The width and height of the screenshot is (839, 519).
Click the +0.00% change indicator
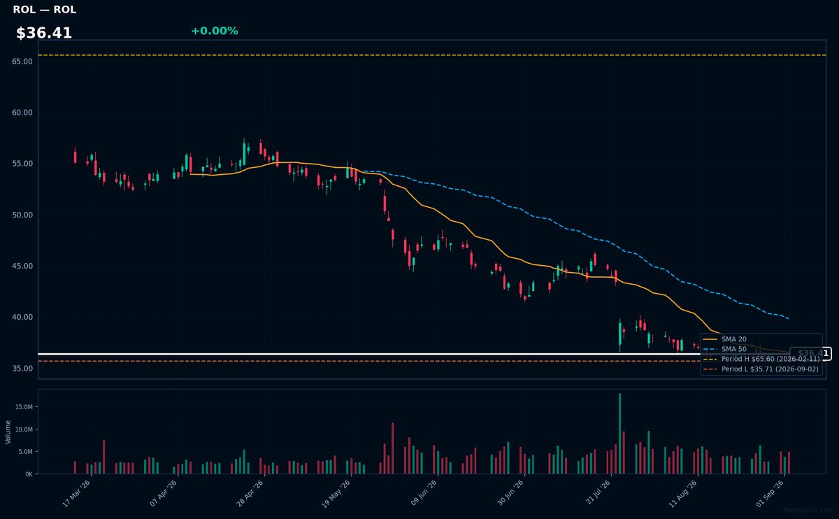click(x=214, y=31)
